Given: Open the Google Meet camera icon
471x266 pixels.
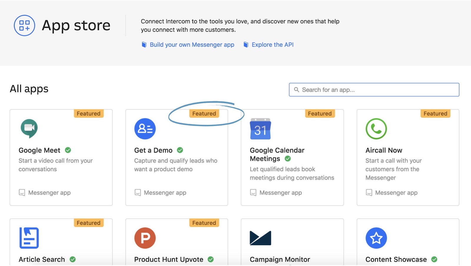Looking at the screenshot, I should 29,128.
